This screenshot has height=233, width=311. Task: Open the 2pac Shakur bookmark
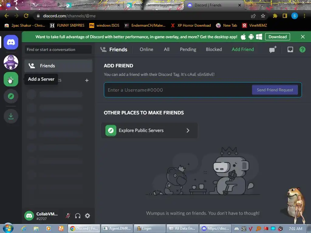(25, 25)
